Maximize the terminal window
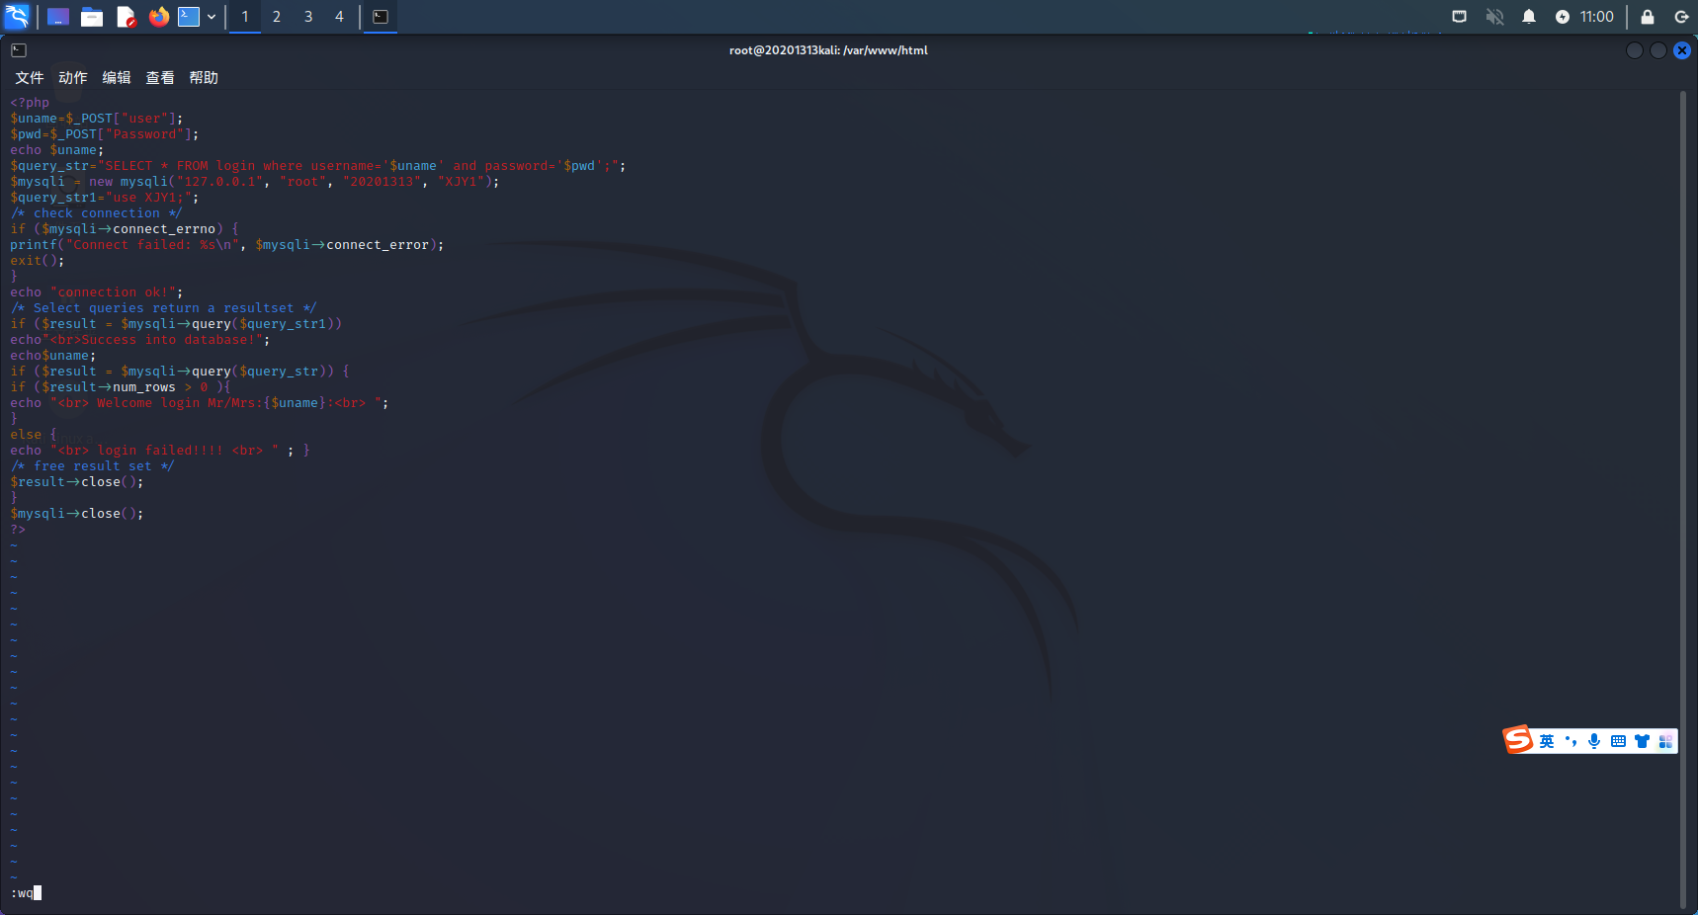This screenshot has height=915, width=1698. coord(1658,50)
